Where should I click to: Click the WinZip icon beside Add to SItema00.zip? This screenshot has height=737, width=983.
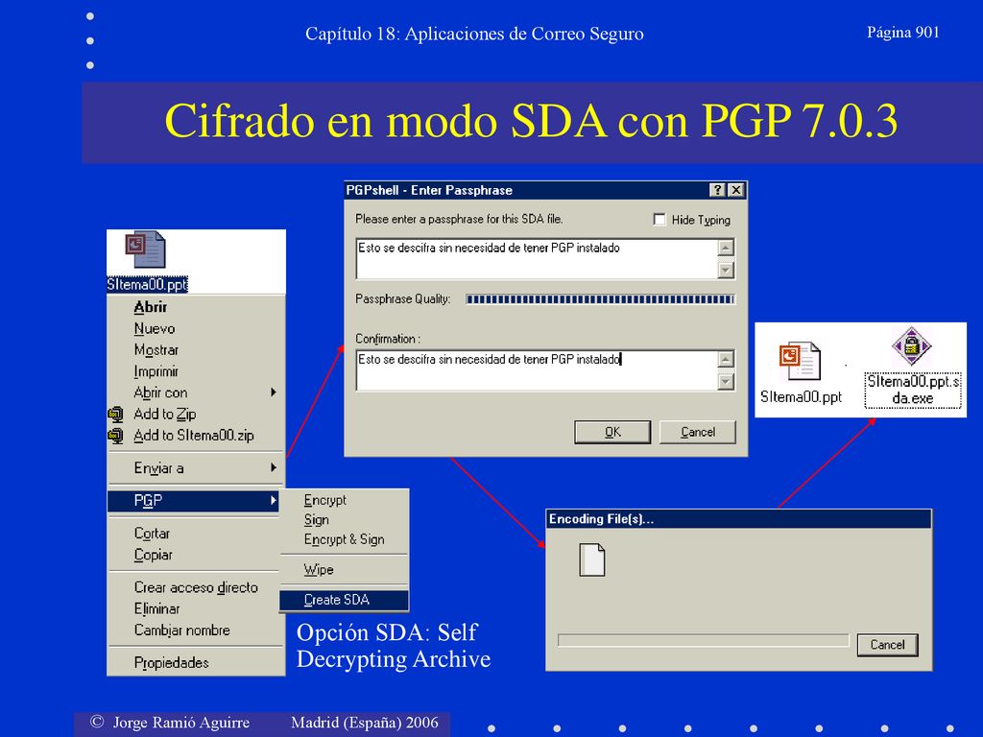pyautogui.click(x=115, y=436)
